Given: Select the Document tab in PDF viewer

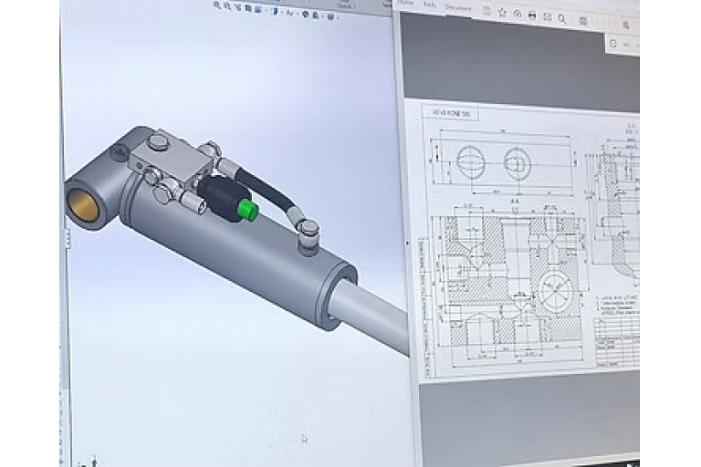Looking at the screenshot, I should coord(458,7).
